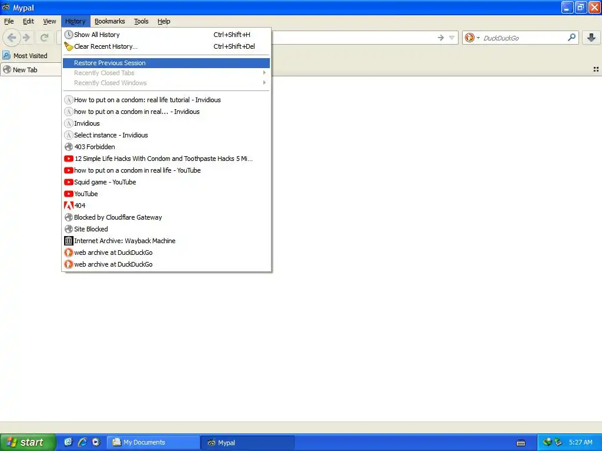Open 'Squid game - YouTube' history entry
Image resolution: width=602 pixels, height=451 pixels.
[166, 182]
